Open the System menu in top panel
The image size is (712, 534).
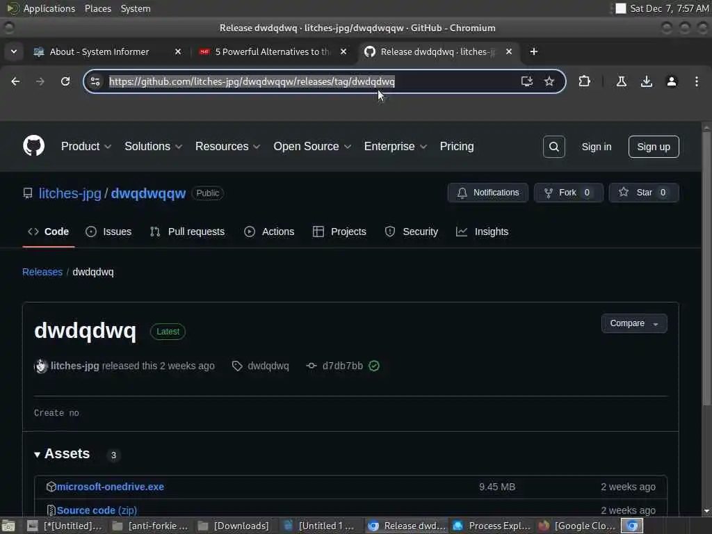coord(136,8)
